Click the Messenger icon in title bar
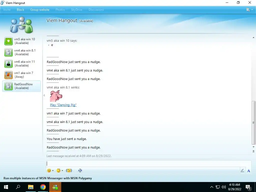 [2, 3]
